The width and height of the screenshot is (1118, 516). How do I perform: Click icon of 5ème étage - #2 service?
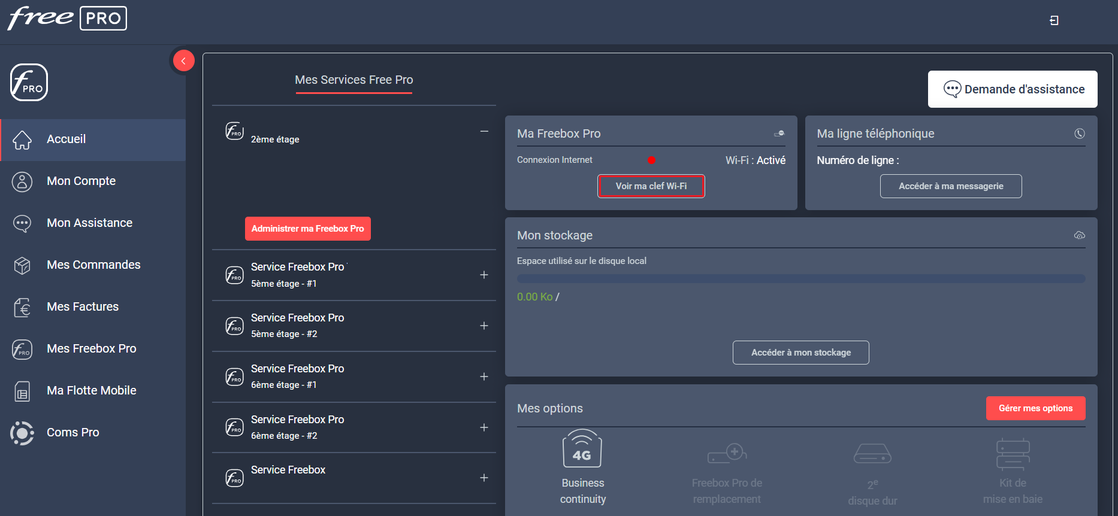[x=234, y=326]
